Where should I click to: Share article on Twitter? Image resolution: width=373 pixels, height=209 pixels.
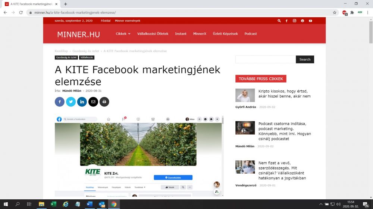(x=70, y=102)
